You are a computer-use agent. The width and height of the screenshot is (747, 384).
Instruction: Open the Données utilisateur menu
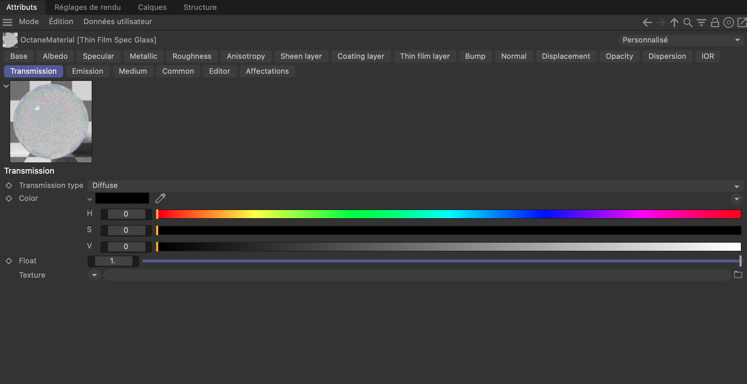(117, 22)
